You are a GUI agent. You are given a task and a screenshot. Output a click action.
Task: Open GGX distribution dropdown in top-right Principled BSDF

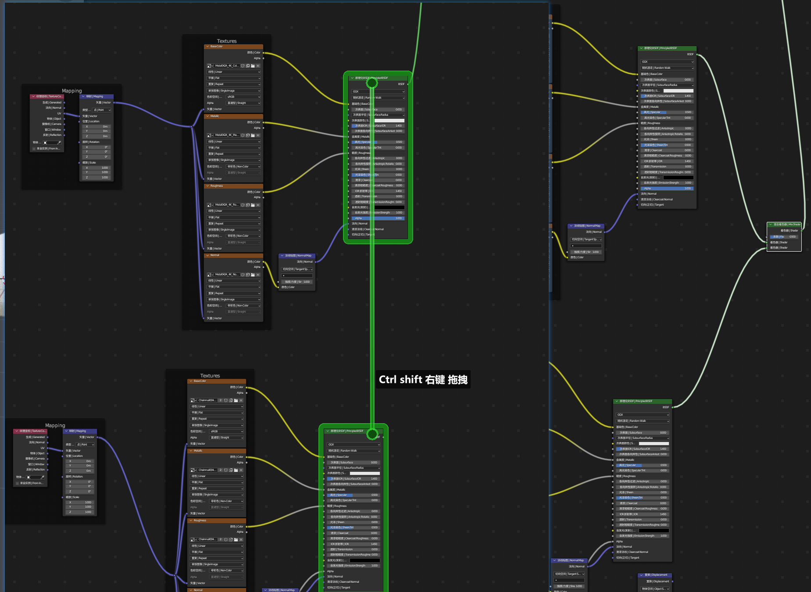coord(667,62)
